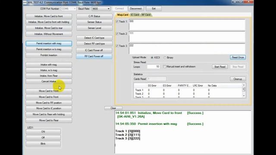Click Initialize, Move Card to front with holding
This screenshot has width=276, height=155.
[x=49, y=22]
